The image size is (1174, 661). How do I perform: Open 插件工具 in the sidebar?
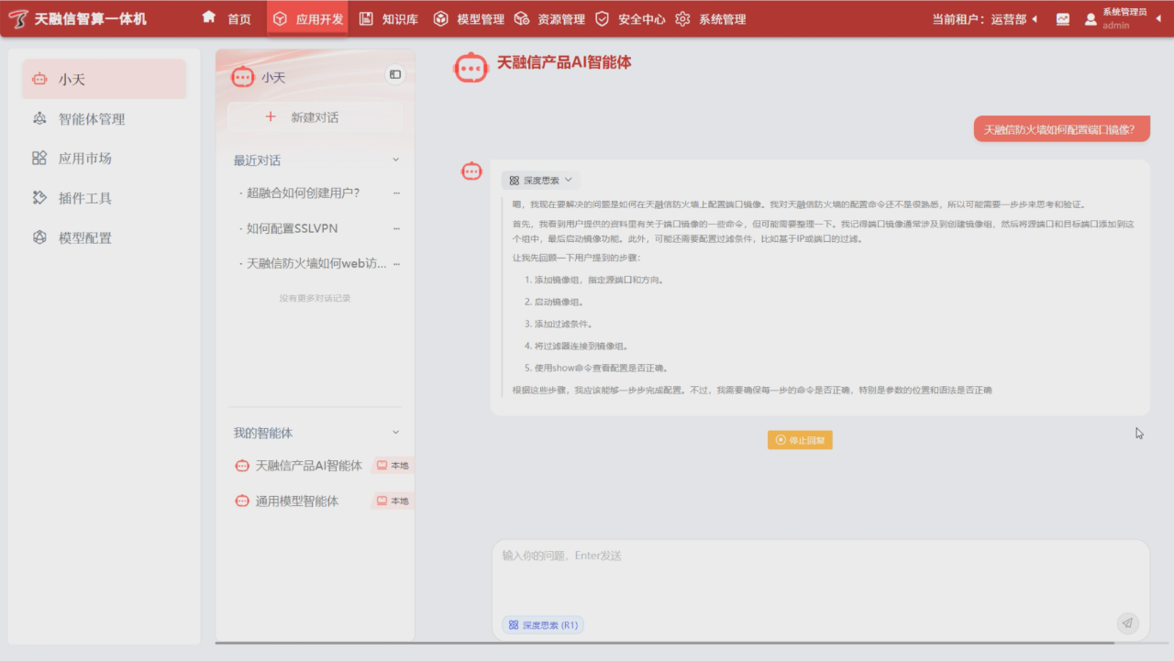pyautogui.click(x=85, y=198)
